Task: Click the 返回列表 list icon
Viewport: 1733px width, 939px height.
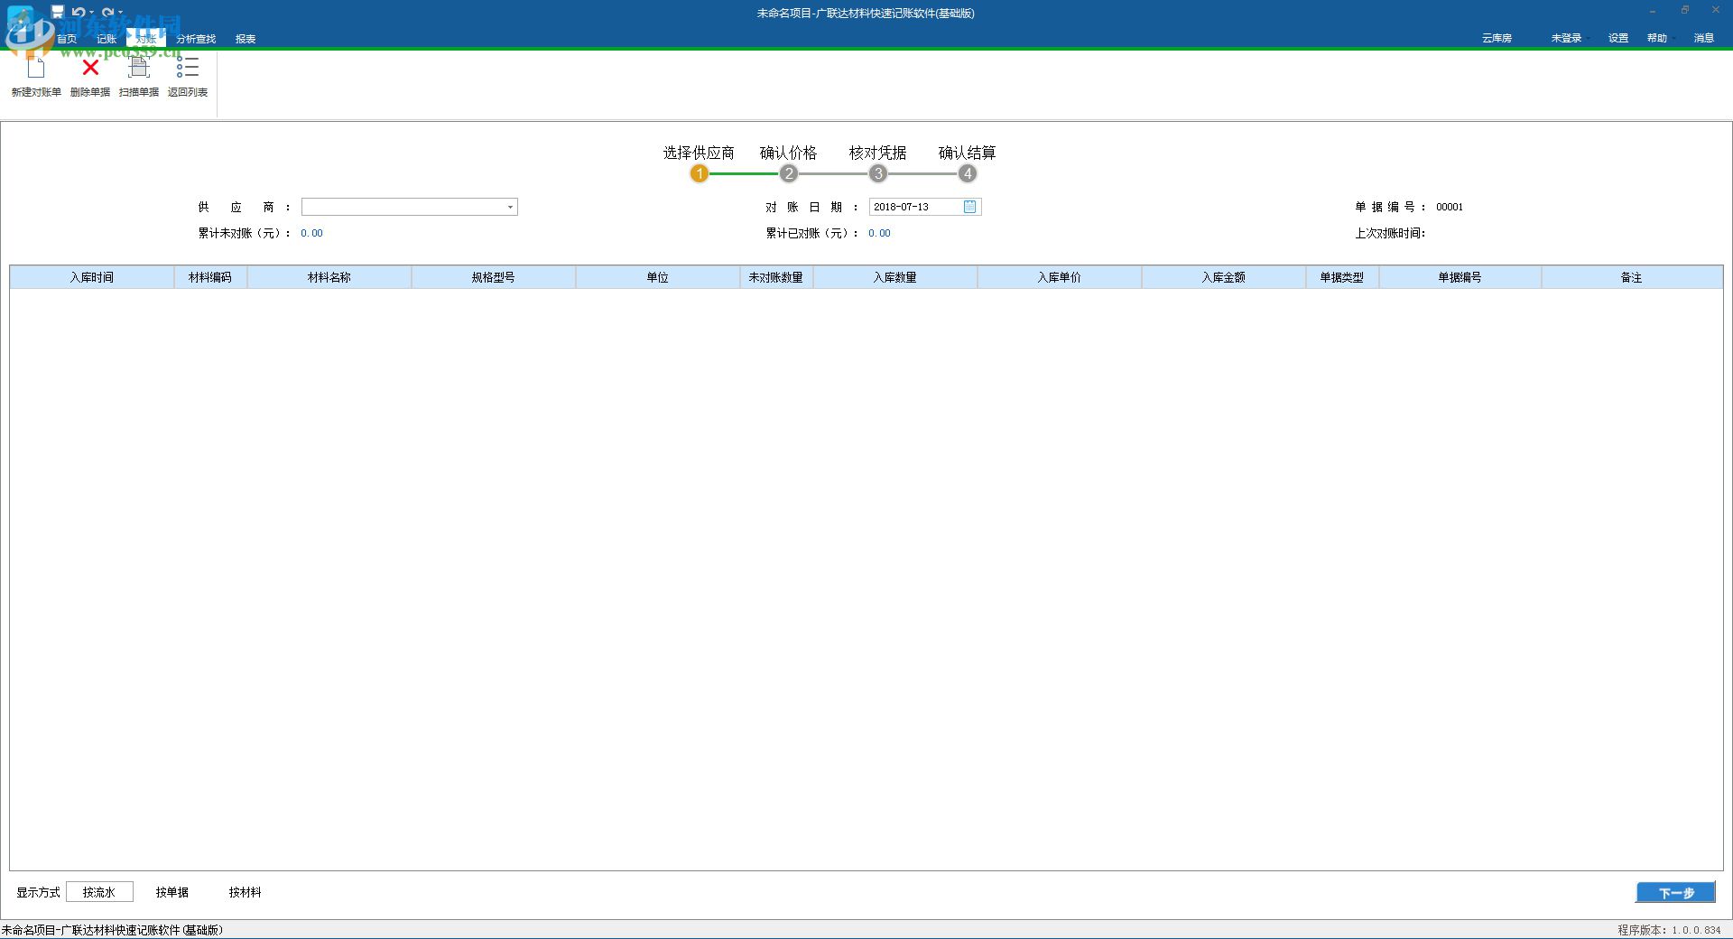Action: click(x=188, y=68)
